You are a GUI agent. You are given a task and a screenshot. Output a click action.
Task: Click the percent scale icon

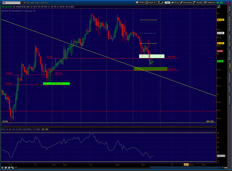click(13, 168)
